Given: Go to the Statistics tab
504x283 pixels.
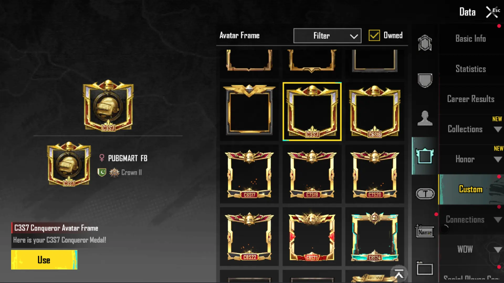Looking at the screenshot, I should 471,69.
